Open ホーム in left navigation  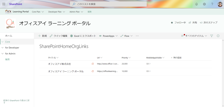(9, 36)
